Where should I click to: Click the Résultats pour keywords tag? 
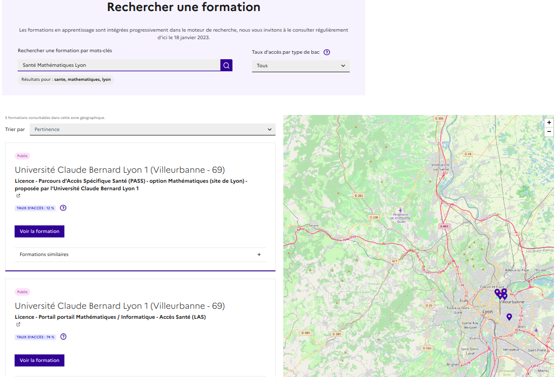[x=66, y=79]
